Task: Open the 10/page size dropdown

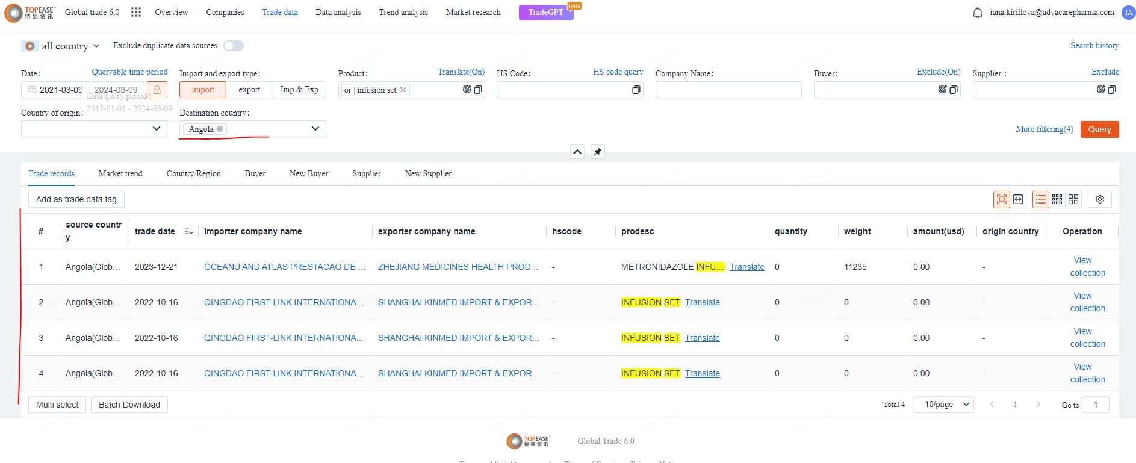Action: (943, 405)
